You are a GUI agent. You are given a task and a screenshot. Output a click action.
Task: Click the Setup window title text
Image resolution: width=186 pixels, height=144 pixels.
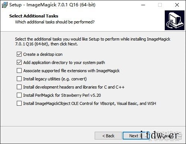(x=52, y=5)
